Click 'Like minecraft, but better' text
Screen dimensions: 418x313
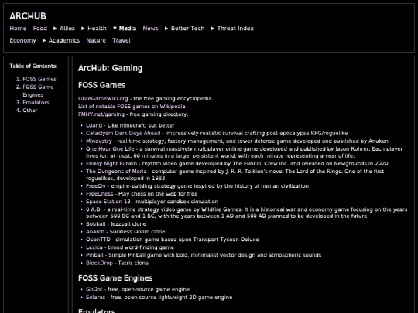(x=141, y=125)
